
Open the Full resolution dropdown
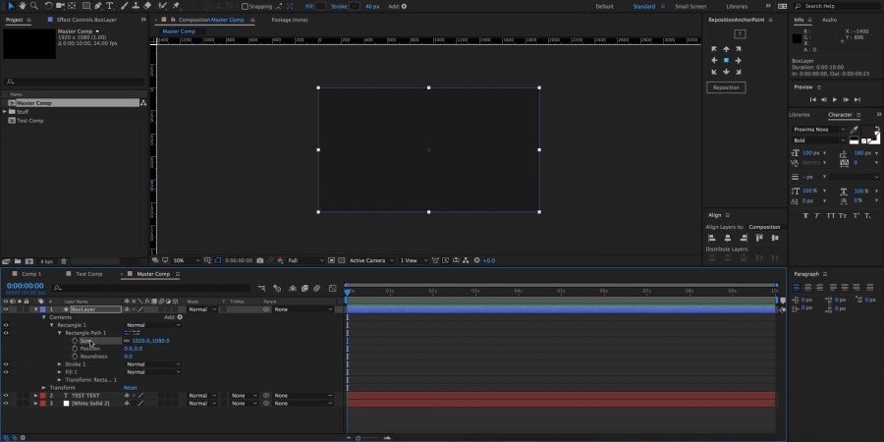[306, 260]
